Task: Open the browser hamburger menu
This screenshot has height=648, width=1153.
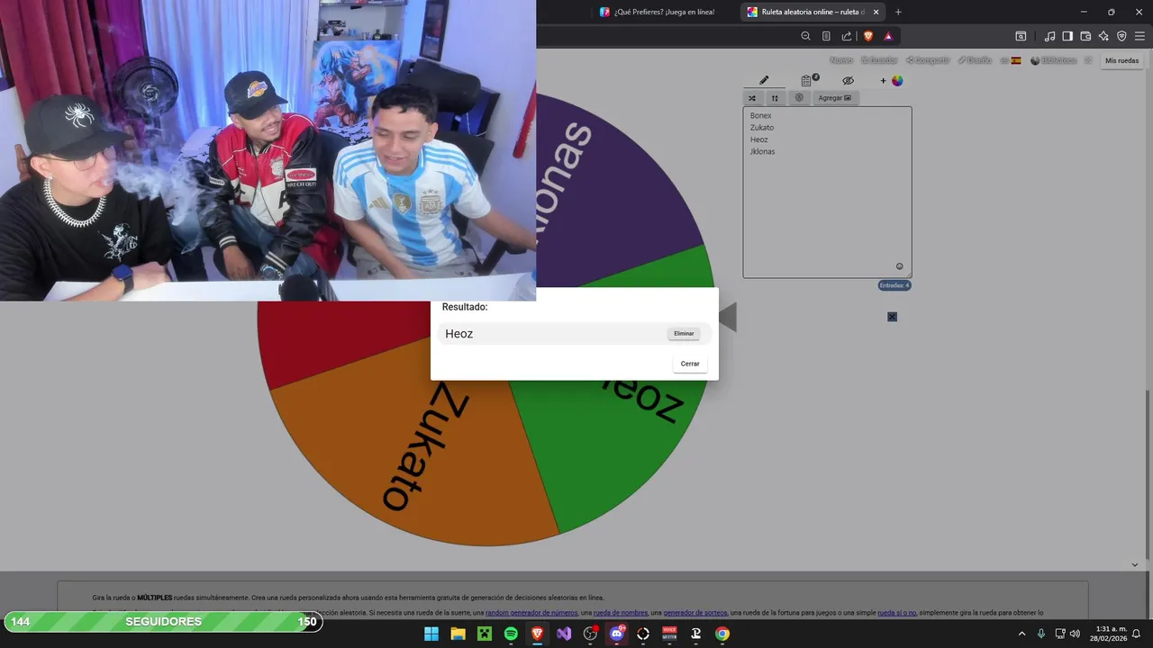Action: coord(1139,36)
